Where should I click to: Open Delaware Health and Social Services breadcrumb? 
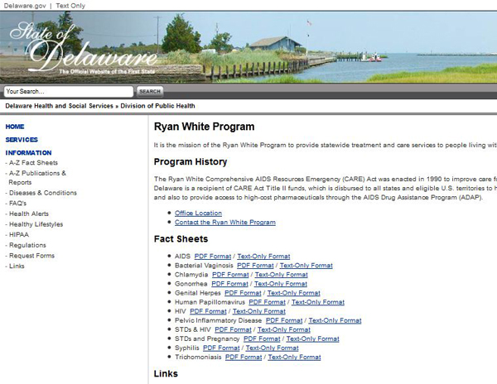60,106
